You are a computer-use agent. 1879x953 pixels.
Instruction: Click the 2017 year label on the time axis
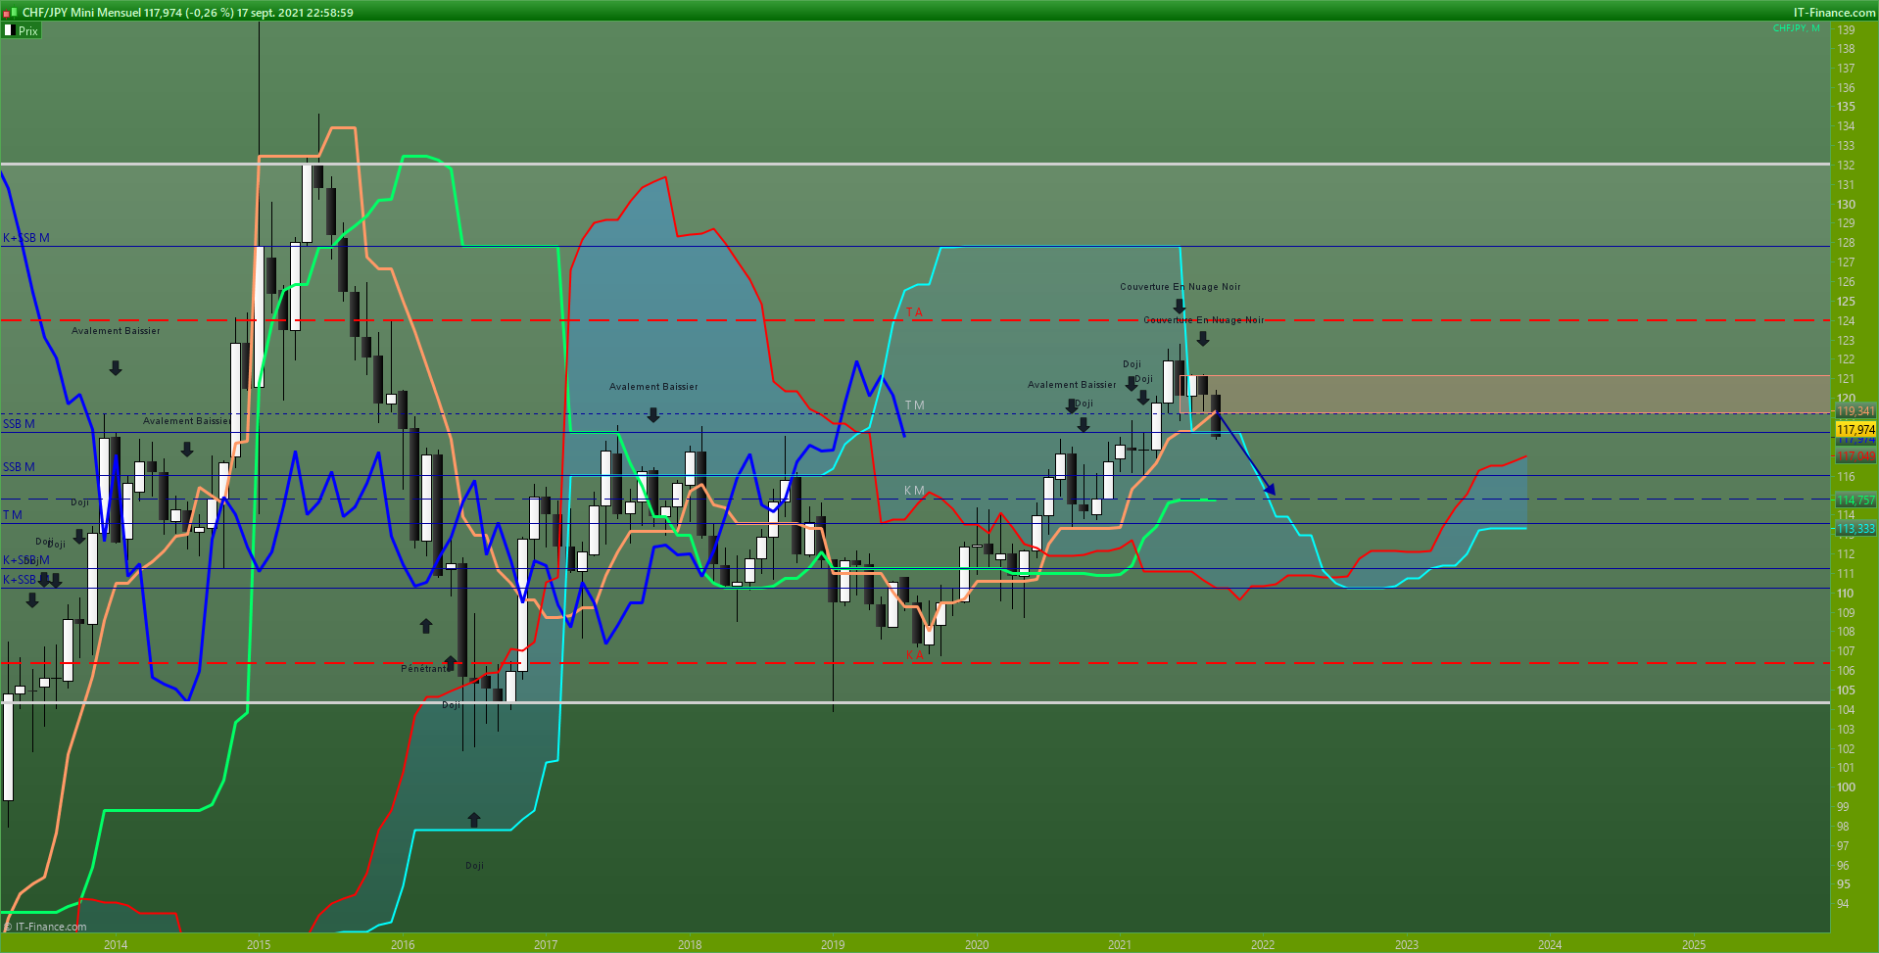tap(546, 945)
